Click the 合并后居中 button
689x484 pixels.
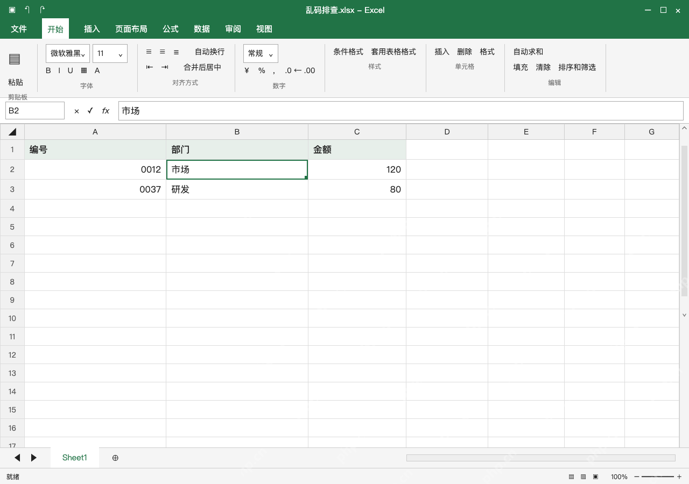[x=202, y=67]
